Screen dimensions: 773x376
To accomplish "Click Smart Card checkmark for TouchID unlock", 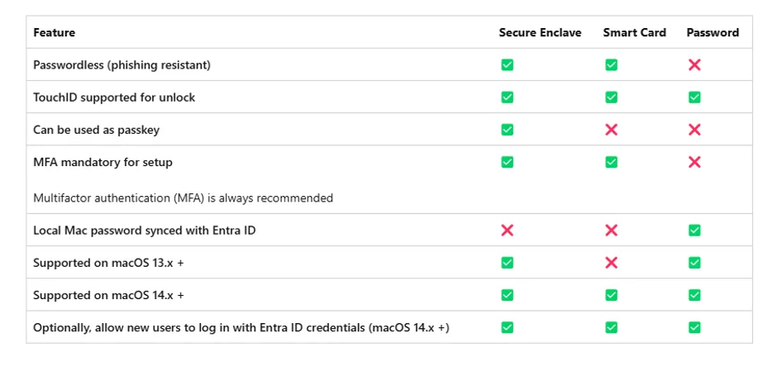I will [x=611, y=98].
